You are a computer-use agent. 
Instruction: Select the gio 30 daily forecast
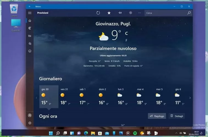[x=49, y=97]
